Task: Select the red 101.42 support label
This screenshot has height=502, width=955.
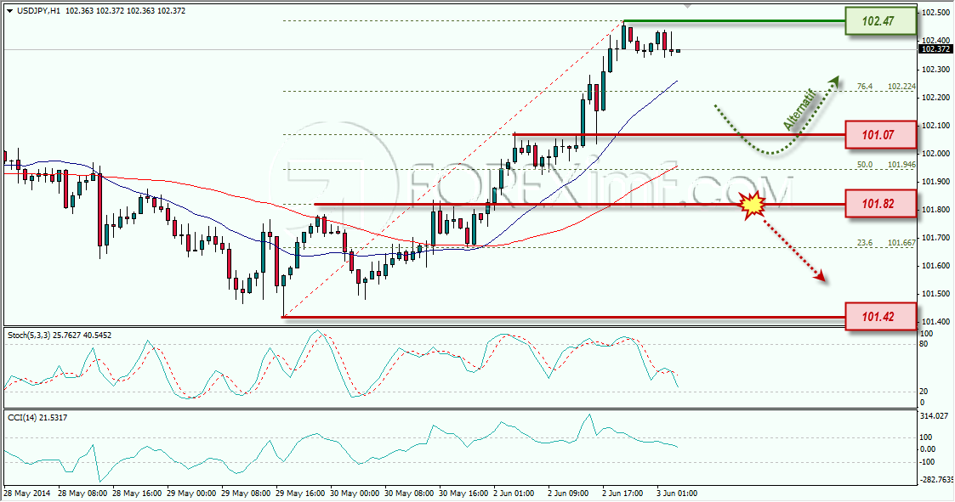Action: pyautogui.click(x=880, y=317)
